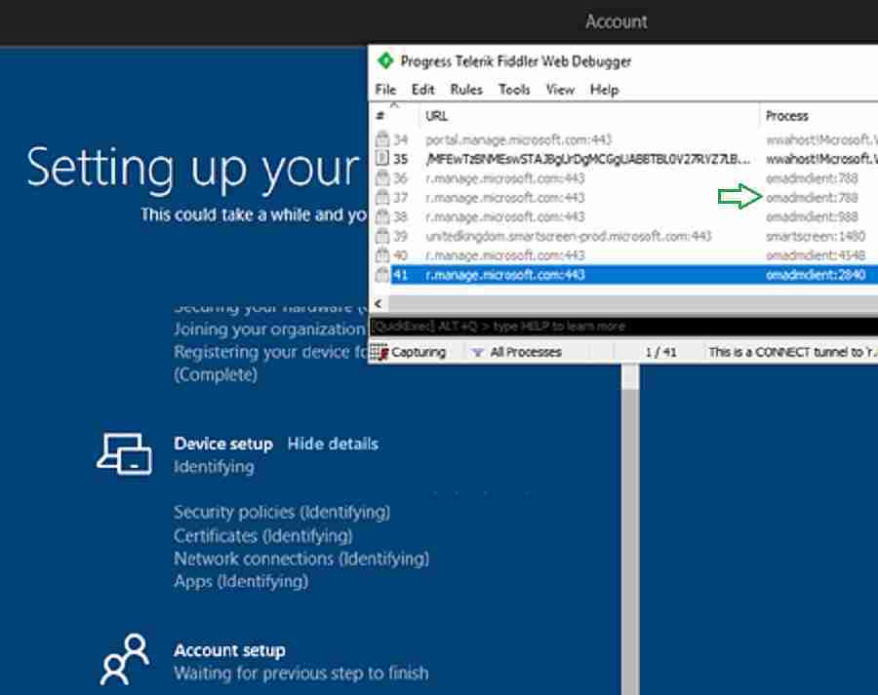Click Hide details next to Device setup
This screenshot has height=695, width=878.
pyautogui.click(x=333, y=444)
